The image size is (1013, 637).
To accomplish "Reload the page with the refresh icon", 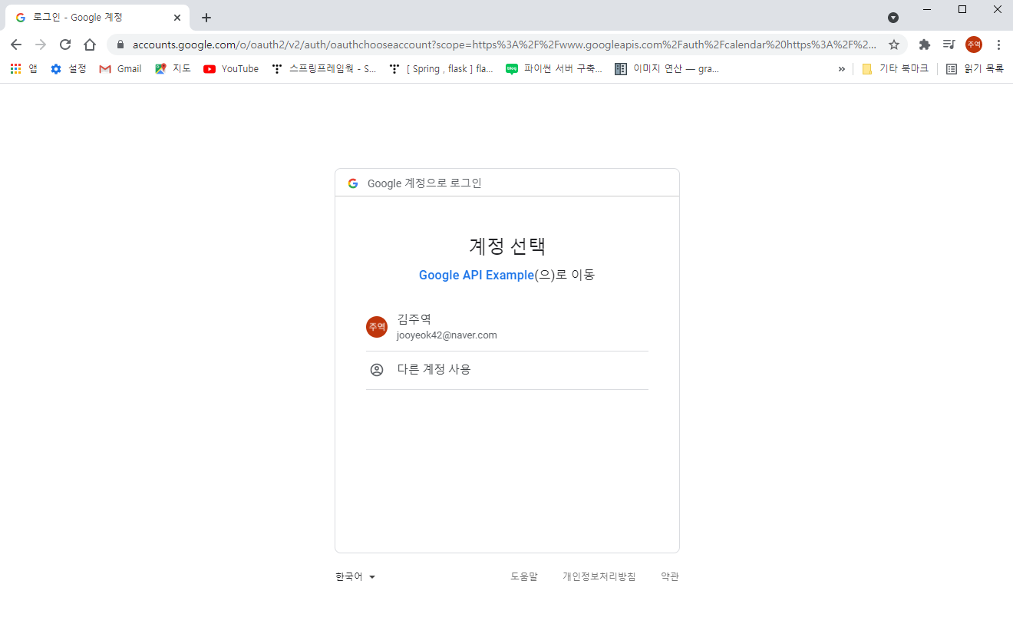I will (x=65, y=45).
